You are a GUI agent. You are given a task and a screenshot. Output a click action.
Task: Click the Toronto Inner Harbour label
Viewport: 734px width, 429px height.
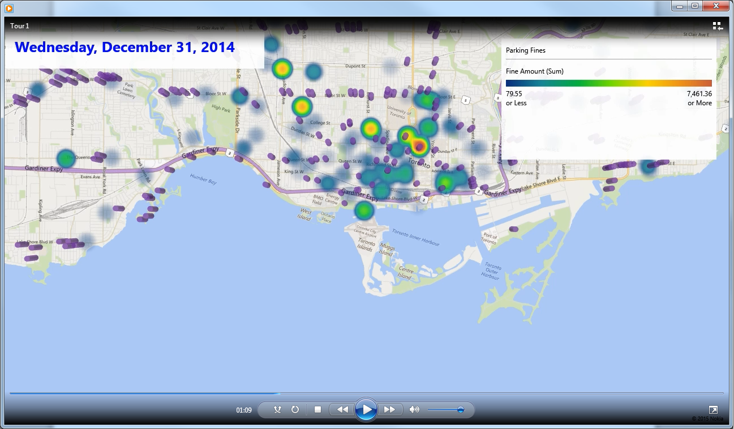[415, 237]
